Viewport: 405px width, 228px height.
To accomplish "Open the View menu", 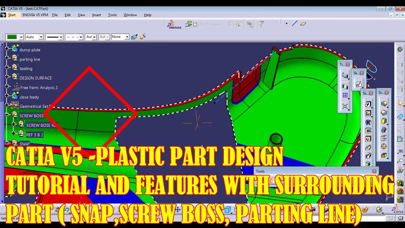I will pos(81,15).
